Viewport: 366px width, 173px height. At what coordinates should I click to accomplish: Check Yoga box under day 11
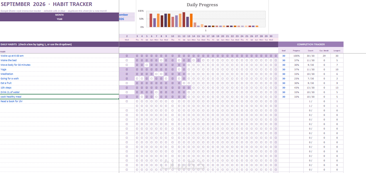click(x=179, y=69)
